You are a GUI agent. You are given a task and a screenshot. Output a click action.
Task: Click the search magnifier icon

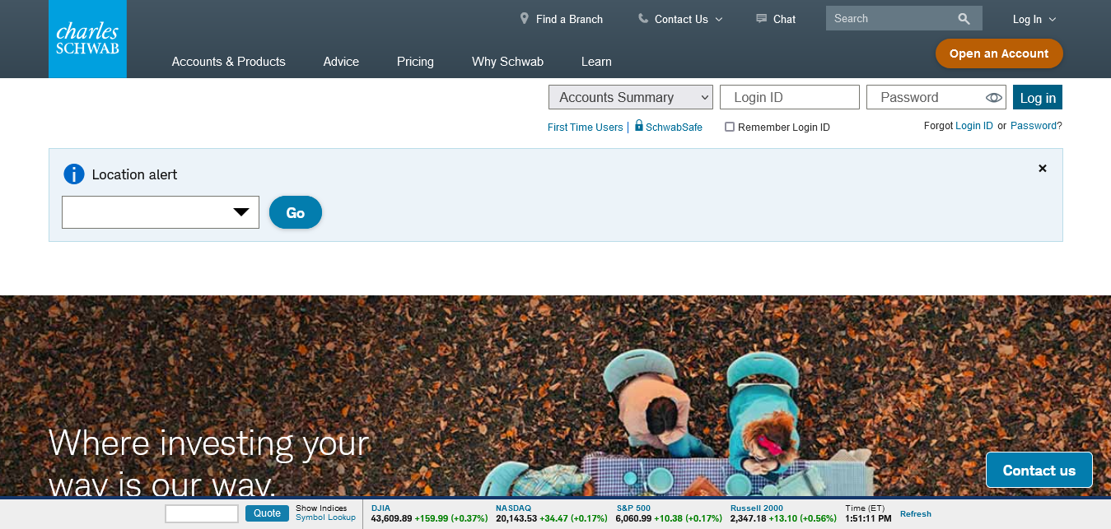pyautogui.click(x=964, y=18)
